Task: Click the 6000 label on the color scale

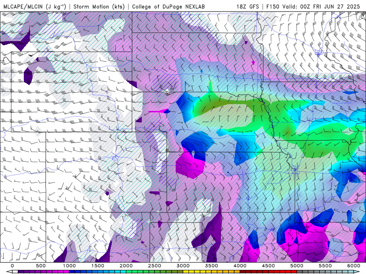Action: point(354,266)
